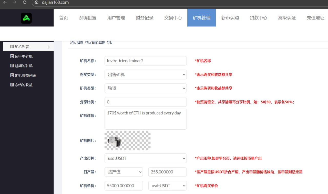The width and height of the screenshot is (328, 194).
Task: Click the list icon beside 运行中矿机
Action: pos(12,56)
